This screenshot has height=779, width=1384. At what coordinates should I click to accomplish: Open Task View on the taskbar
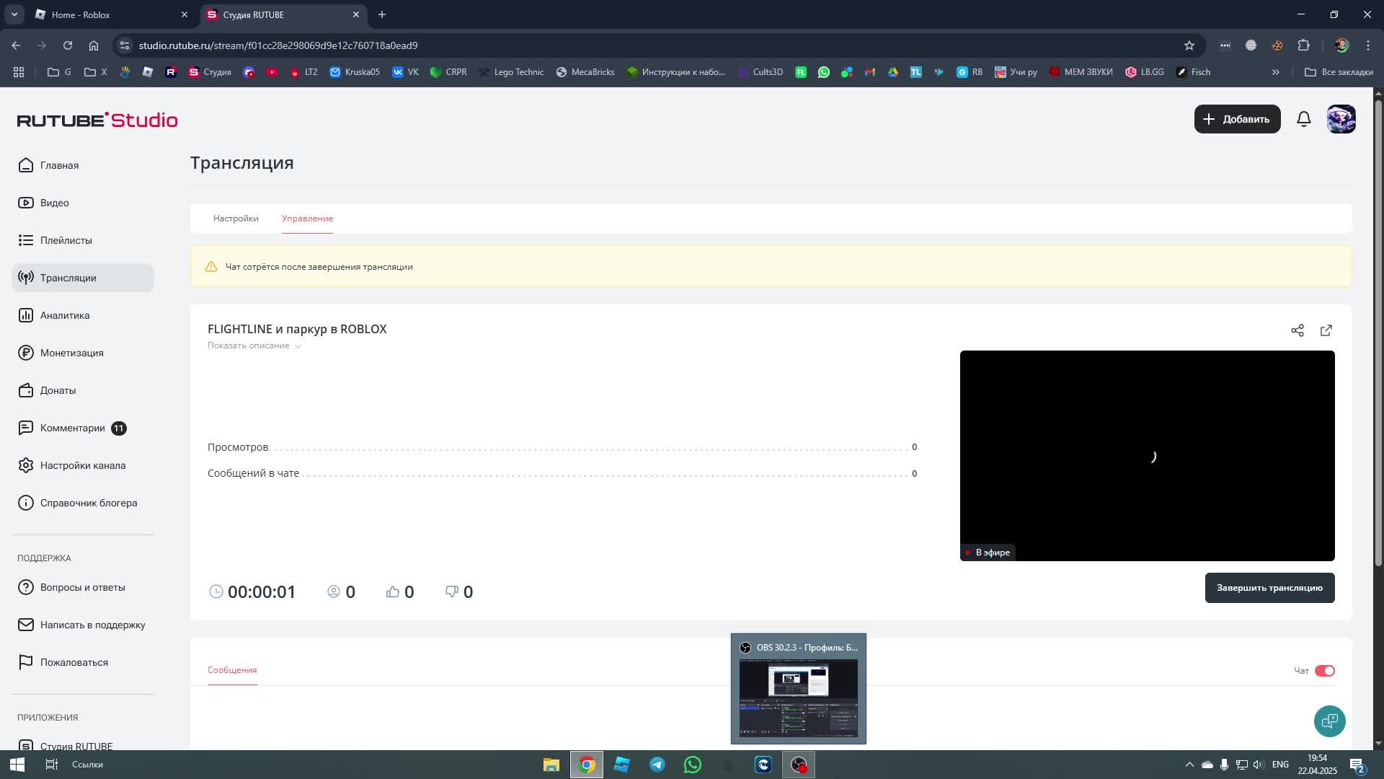pos(52,765)
